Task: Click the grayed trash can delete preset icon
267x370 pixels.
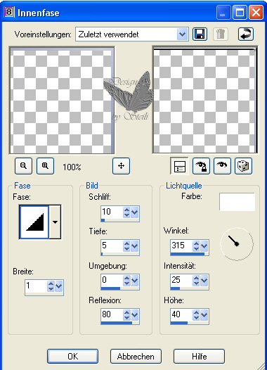Action: point(221,34)
